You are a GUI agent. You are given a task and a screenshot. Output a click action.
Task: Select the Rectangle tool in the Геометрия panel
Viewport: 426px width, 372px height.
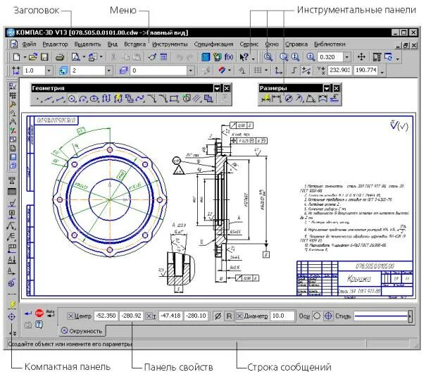point(174,99)
